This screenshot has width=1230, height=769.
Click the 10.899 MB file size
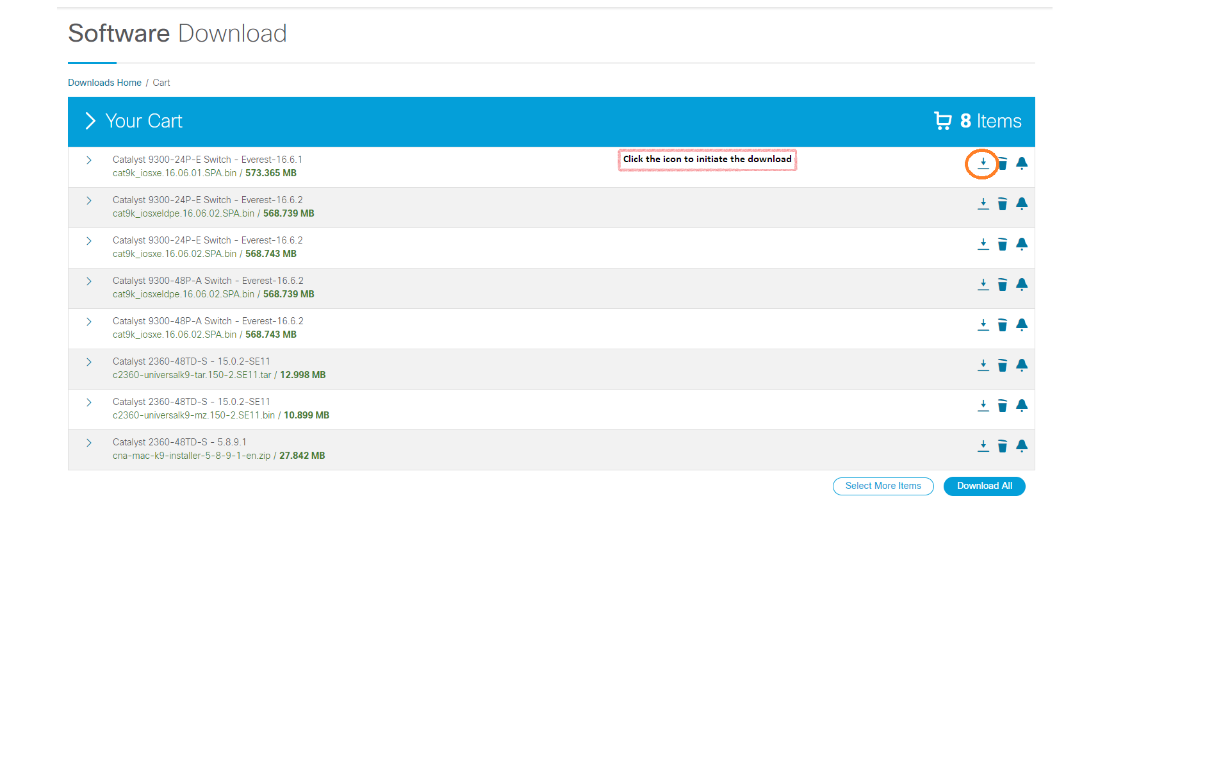tap(307, 415)
